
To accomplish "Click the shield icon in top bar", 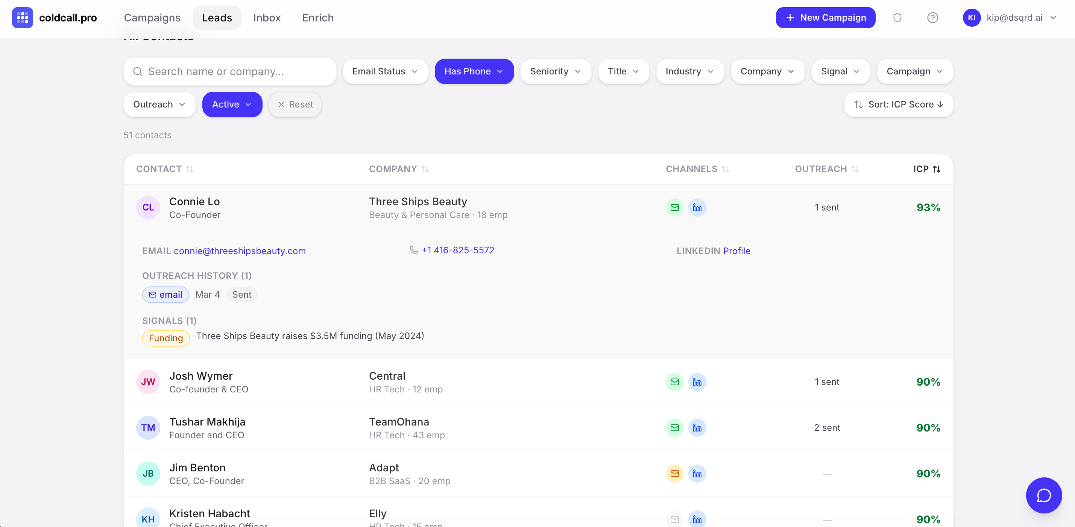I will (897, 18).
